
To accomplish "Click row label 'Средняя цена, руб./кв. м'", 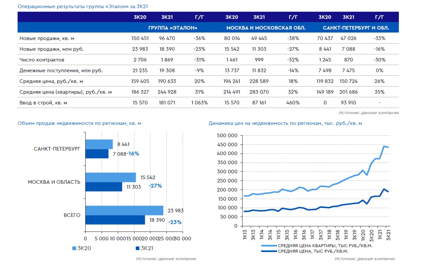I will click(51, 81).
